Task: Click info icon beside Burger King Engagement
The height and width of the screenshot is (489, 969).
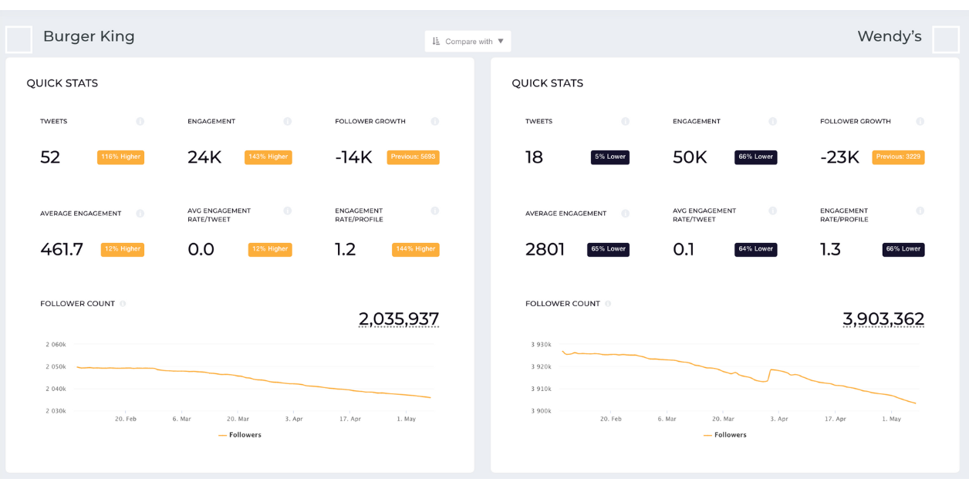Action: [288, 122]
